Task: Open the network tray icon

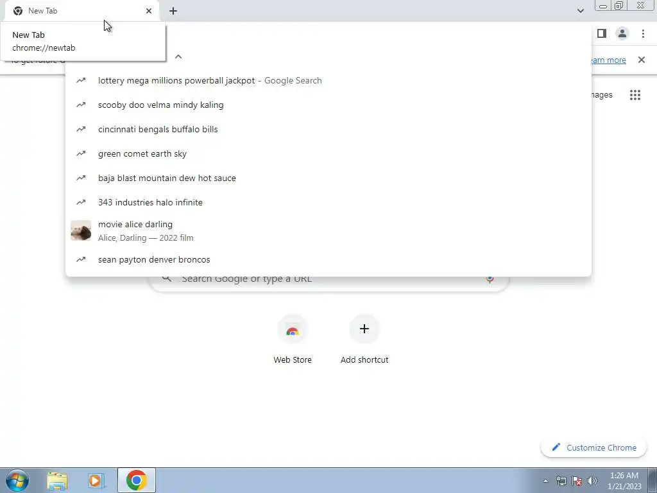Action: (561, 481)
